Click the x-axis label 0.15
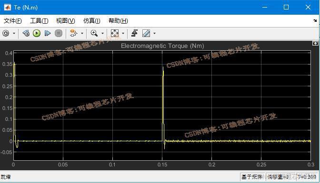320x183 pixels. pos(162,165)
